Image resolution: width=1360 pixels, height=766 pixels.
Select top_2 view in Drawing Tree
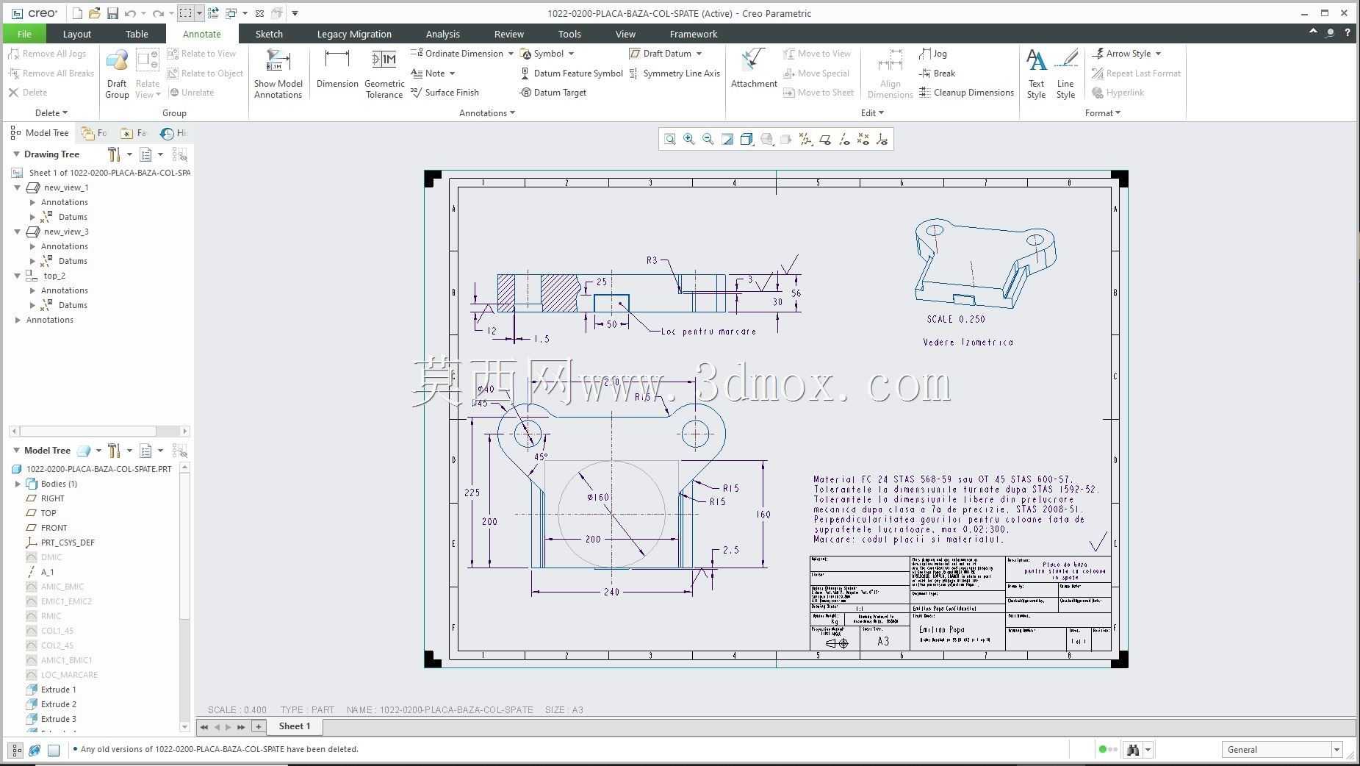pos(54,276)
